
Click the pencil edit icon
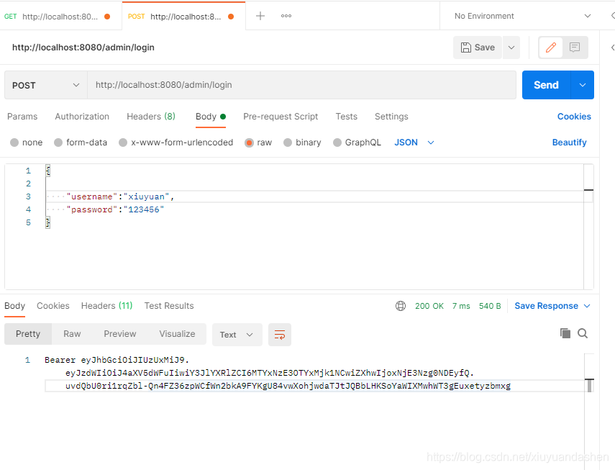551,48
